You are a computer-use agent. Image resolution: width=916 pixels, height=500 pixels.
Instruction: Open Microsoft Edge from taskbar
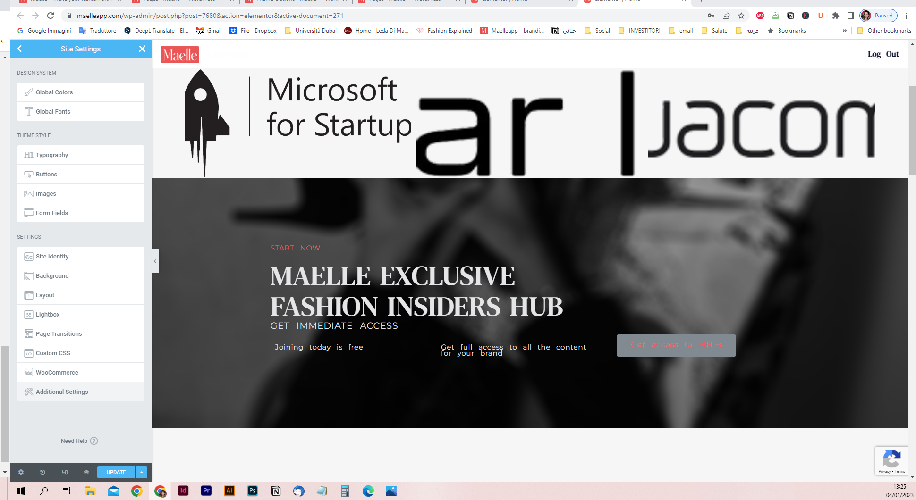click(x=368, y=491)
